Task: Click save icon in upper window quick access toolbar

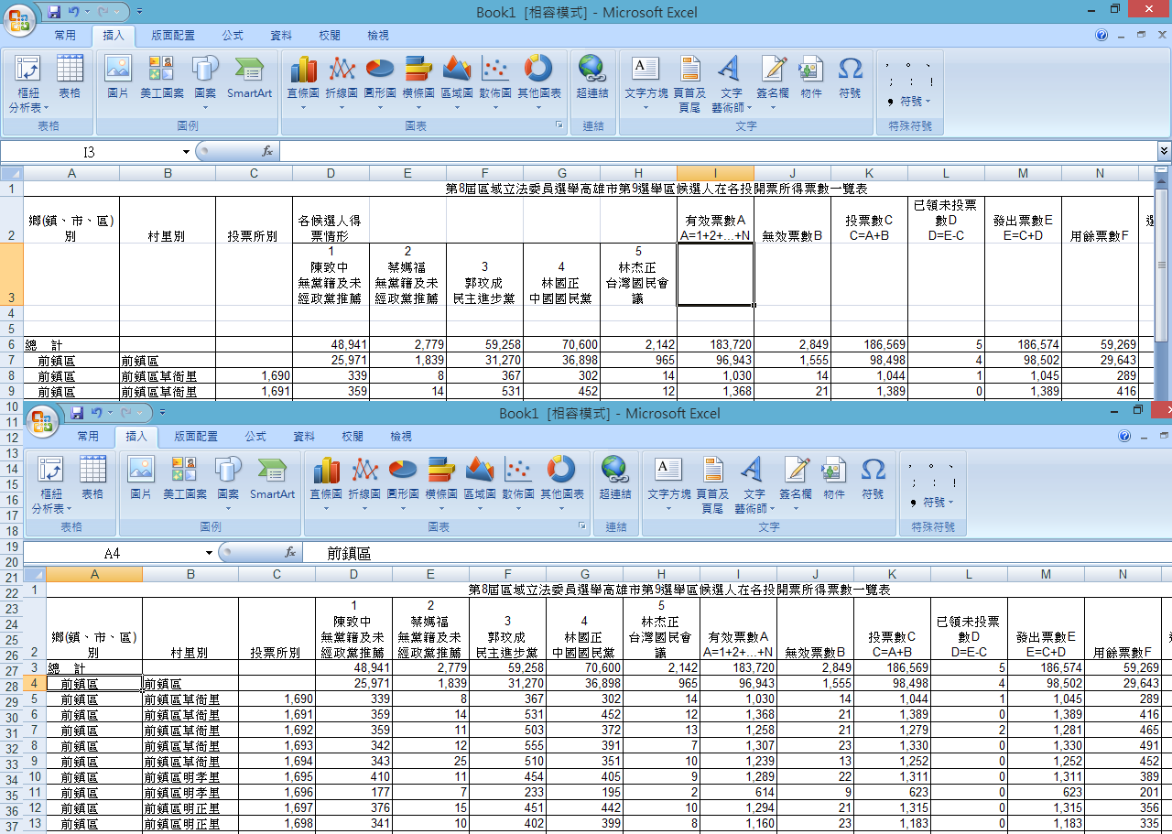Action: [54, 12]
